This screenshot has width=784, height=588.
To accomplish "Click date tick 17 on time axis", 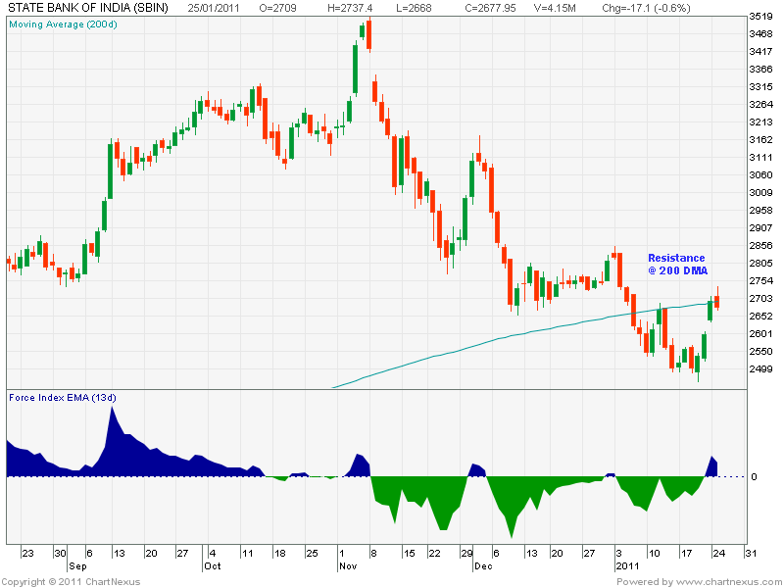I will click(x=686, y=553).
